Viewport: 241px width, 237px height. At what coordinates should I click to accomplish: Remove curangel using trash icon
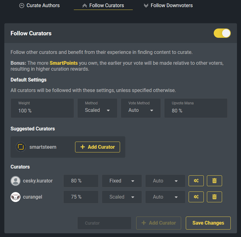coord(214,197)
